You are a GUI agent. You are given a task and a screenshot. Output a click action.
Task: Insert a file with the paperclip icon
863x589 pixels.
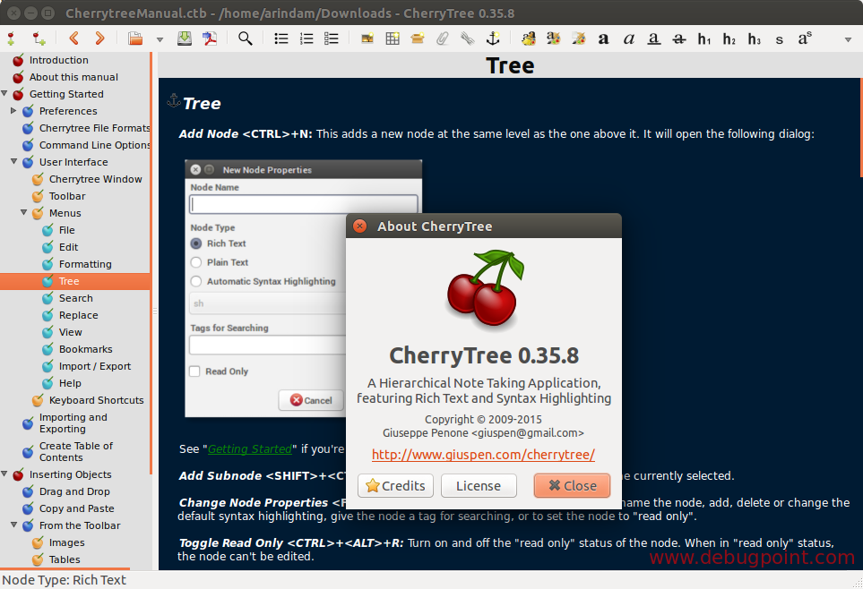[443, 38]
